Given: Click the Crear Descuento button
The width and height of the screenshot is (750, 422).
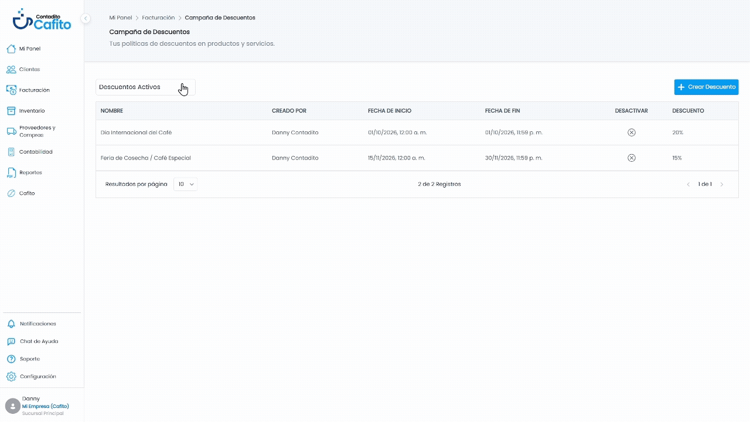Looking at the screenshot, I should coord(706,87).
